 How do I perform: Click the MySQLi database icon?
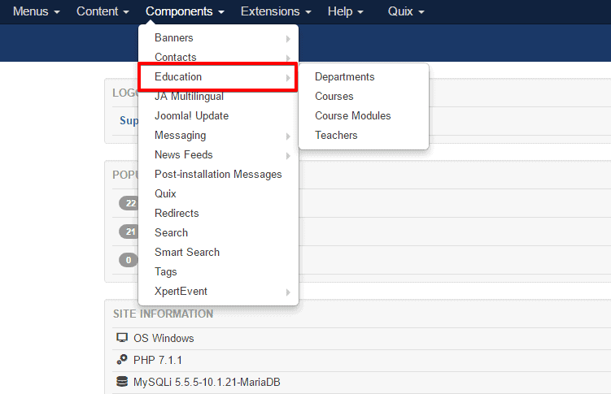click(x=122, y=382)
